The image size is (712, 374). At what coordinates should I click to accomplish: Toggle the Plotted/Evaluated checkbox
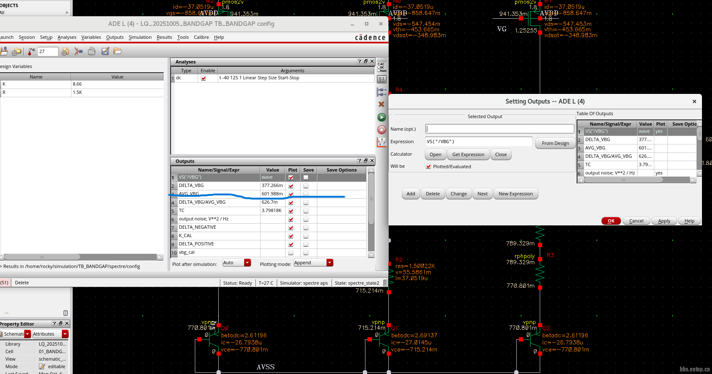[x=428, y=167]
